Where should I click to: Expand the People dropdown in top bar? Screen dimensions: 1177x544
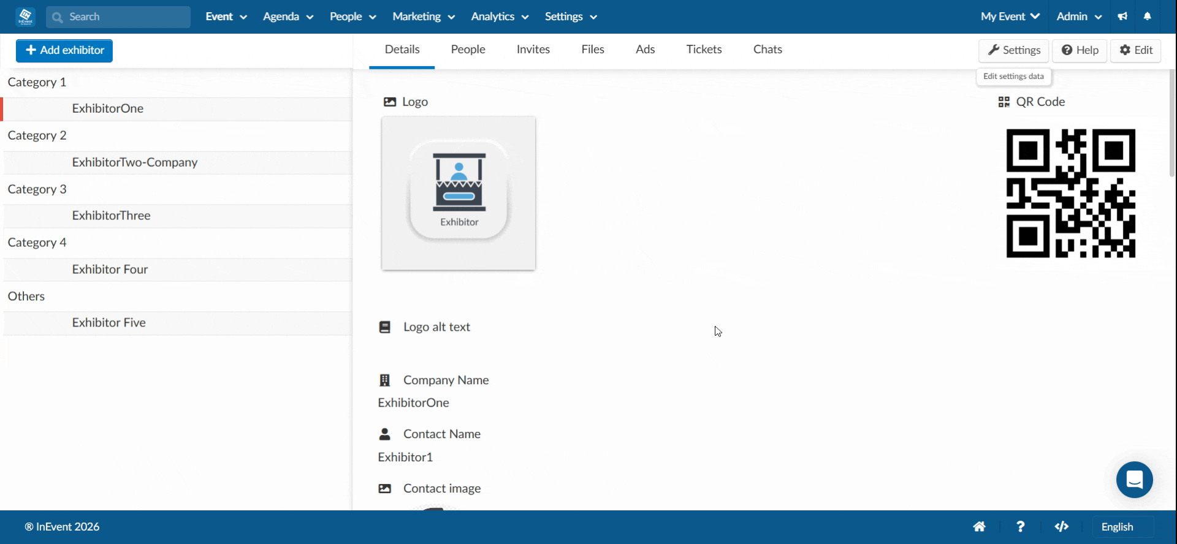point(353,17)
